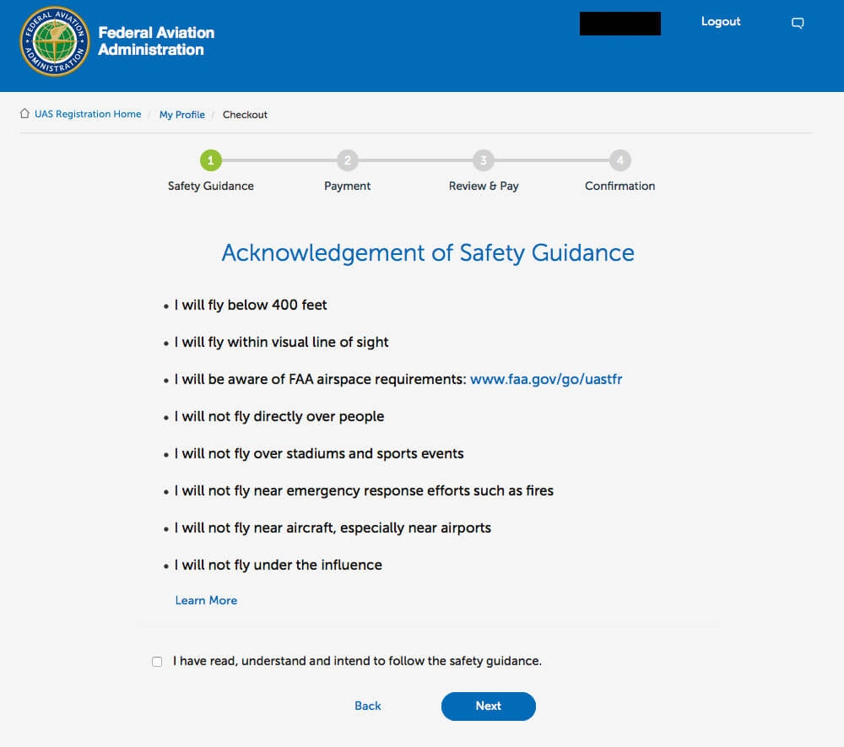Log out using the Logout link
Image resolution: width=844 pixels, height=747 pixels.
[x=720, y=22]
